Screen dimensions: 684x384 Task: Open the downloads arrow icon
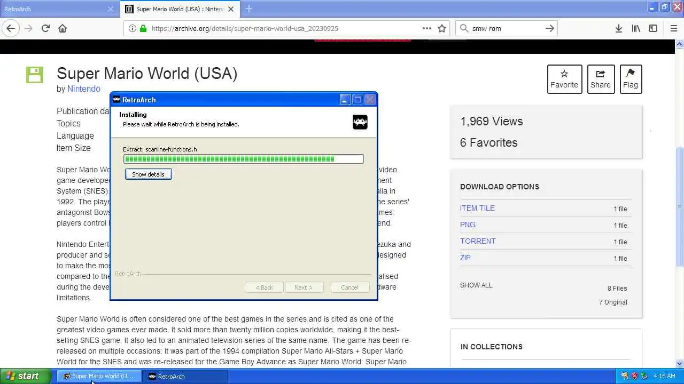[x=618, y=28]
